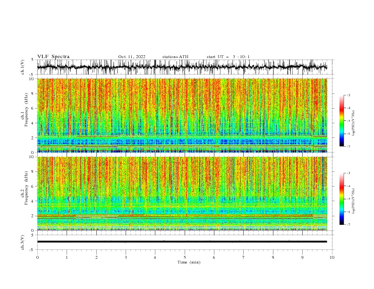Click the ch.3 flat voltage trace
Screen dimensions: 374x289
pyautogui.click(x=182, y=242)
